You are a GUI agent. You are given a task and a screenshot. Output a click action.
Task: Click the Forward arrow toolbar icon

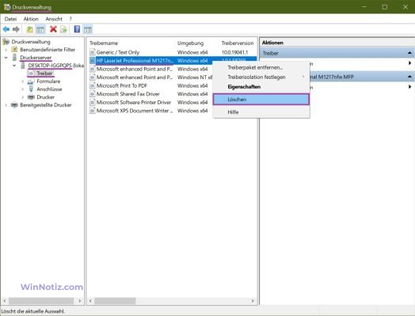point(16,29)
